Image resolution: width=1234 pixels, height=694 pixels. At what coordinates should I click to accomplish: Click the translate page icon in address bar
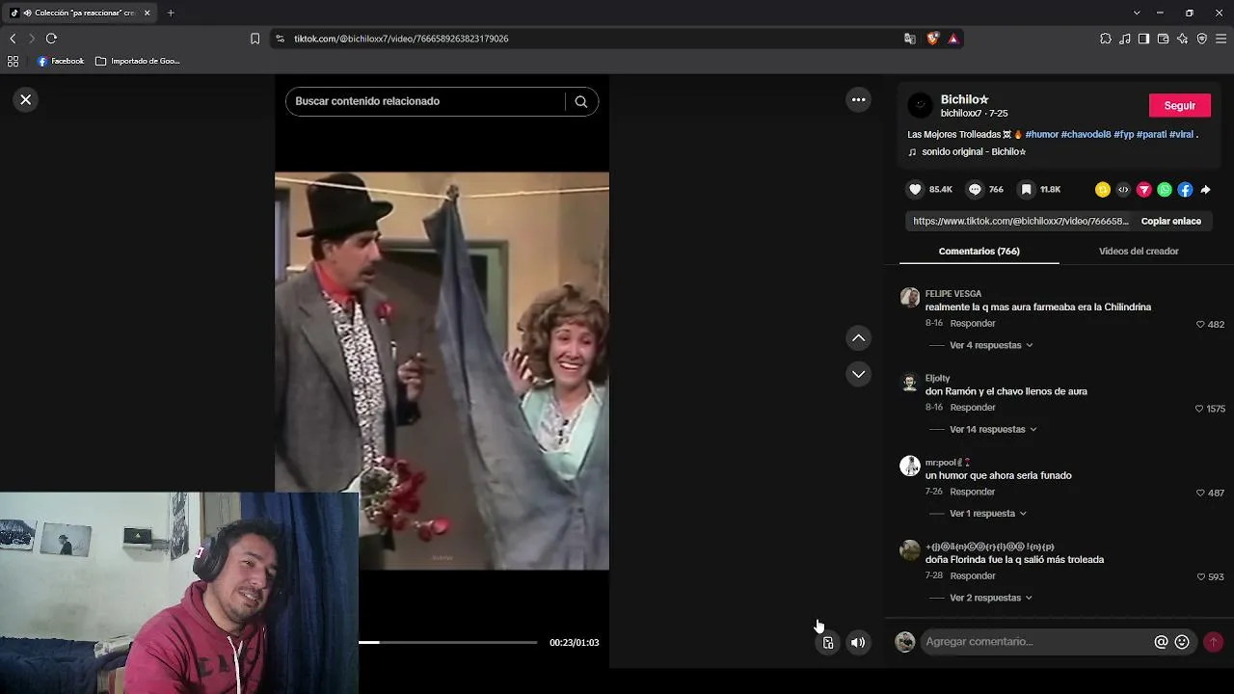coord(910,39)
